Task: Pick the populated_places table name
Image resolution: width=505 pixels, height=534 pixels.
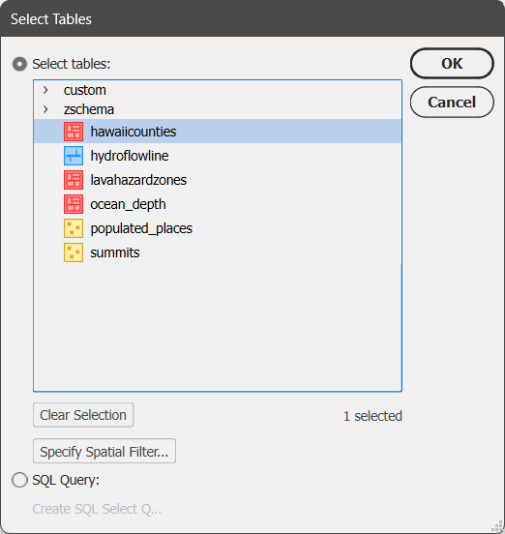Action: click(141, 228)
